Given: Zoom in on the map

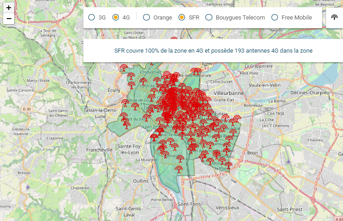Looking at the screenshot, I should coord(9,8).
